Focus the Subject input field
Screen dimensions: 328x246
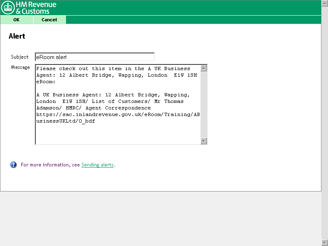coord(95,57)
